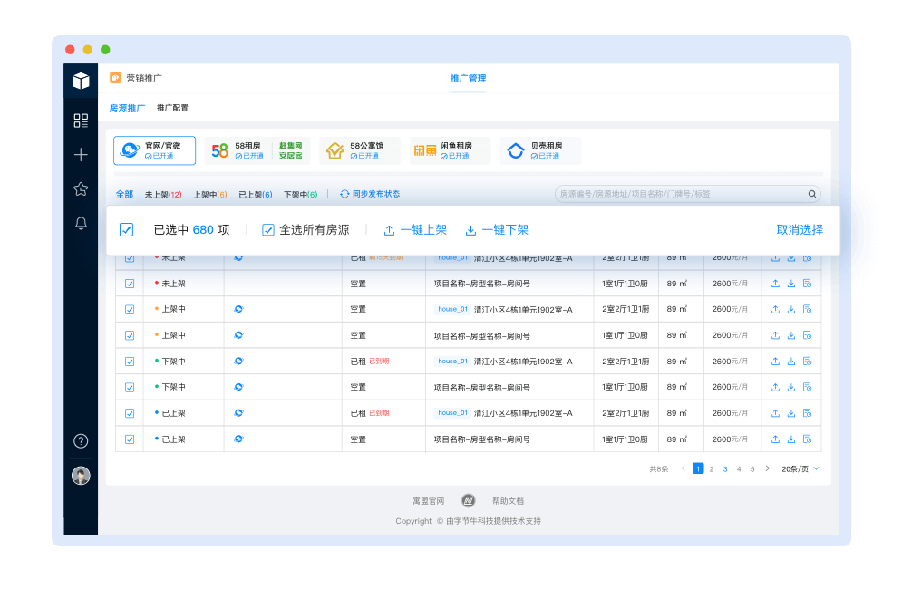Image resolution: width=902 pixels, height=598 pixels.
Task: Uncheck the 上架中 项目名称 row checkbox
Action: click(130, 335)
